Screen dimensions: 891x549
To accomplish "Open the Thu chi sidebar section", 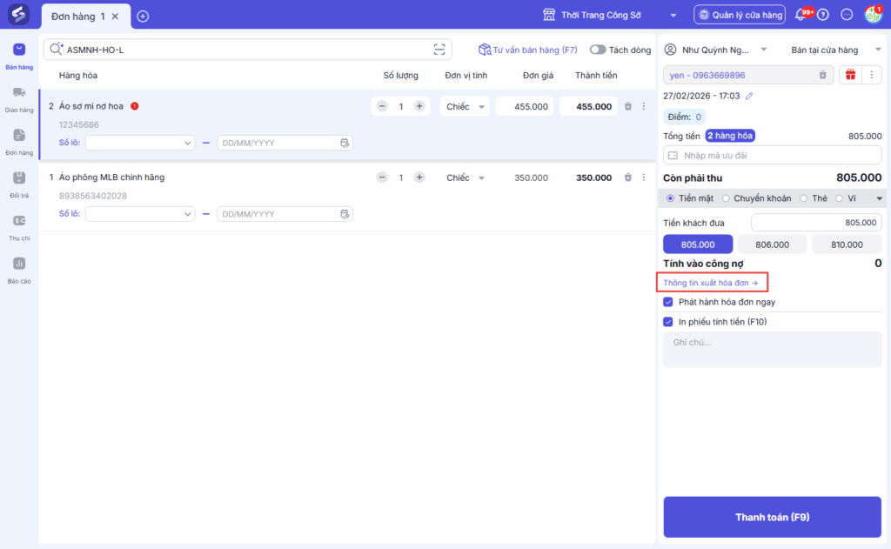I will (19, 228).
